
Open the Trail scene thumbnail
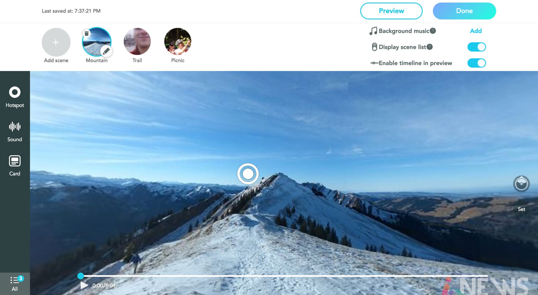(x=137, y=42)
